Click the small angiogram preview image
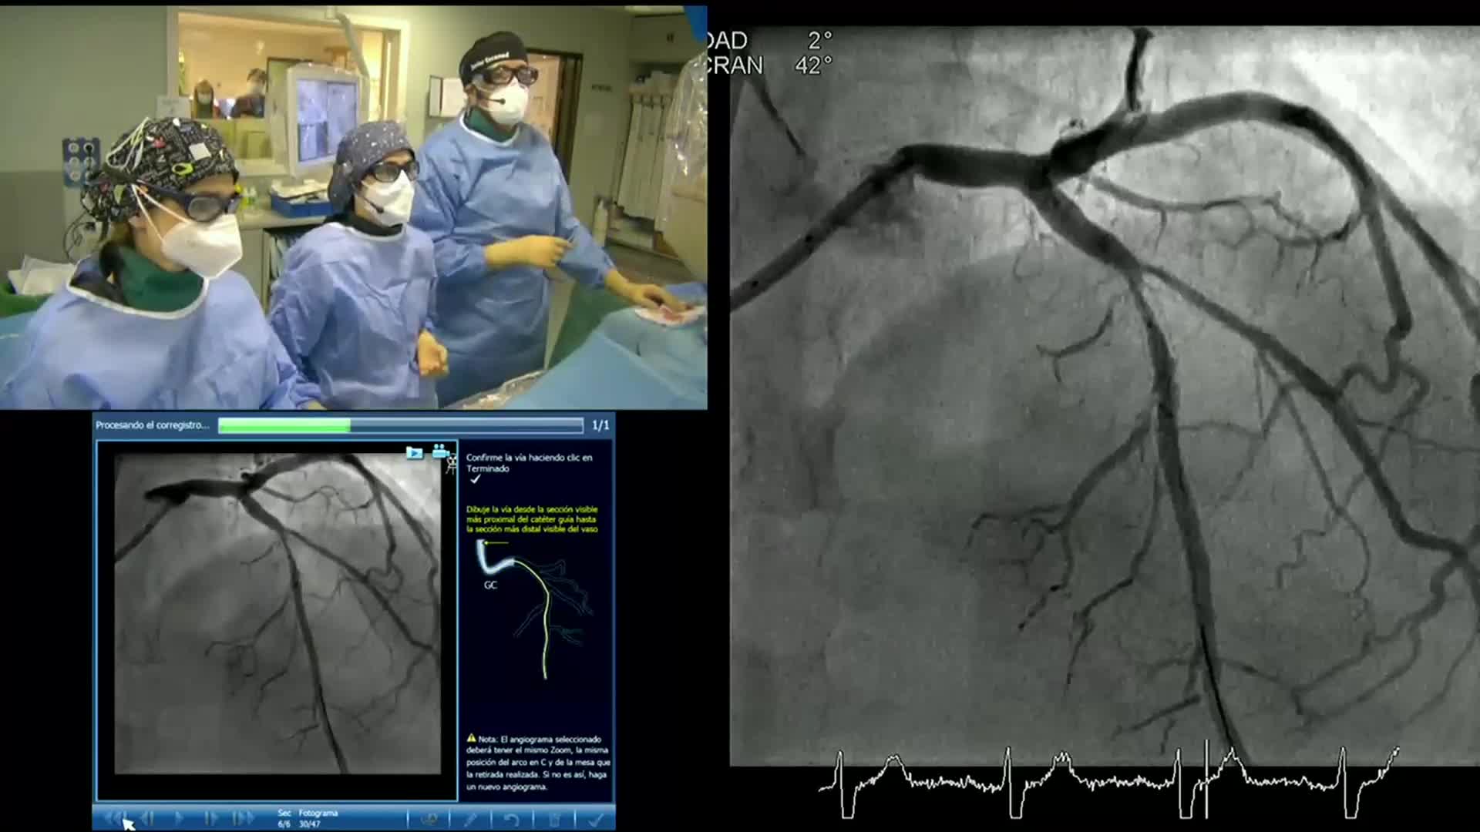Viewport: 1480px width, 832px height. (277, 613)
